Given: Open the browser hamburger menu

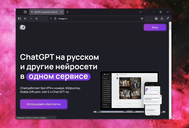Looking at the screenshot, I should [x=168, y=18].
